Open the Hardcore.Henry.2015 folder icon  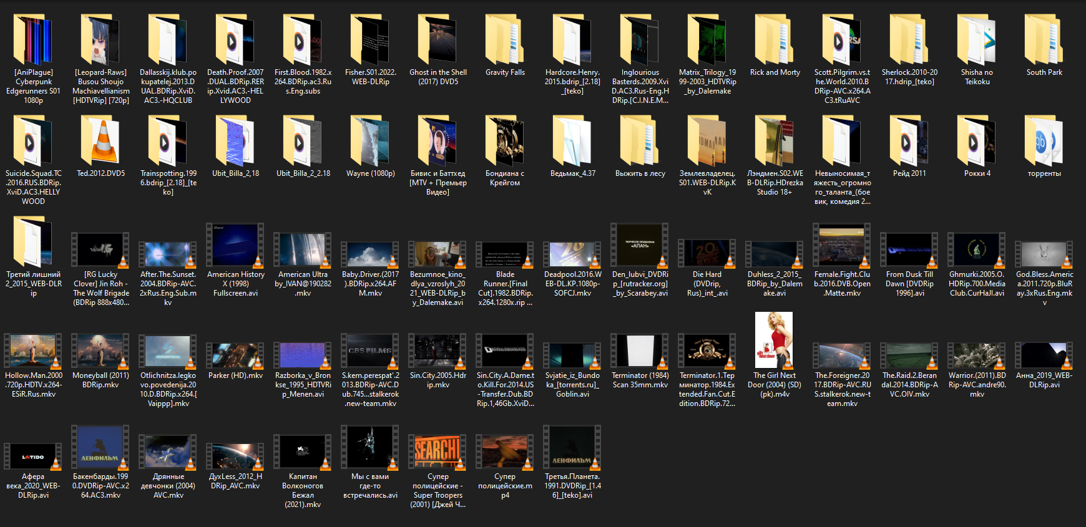click(572, 40)
